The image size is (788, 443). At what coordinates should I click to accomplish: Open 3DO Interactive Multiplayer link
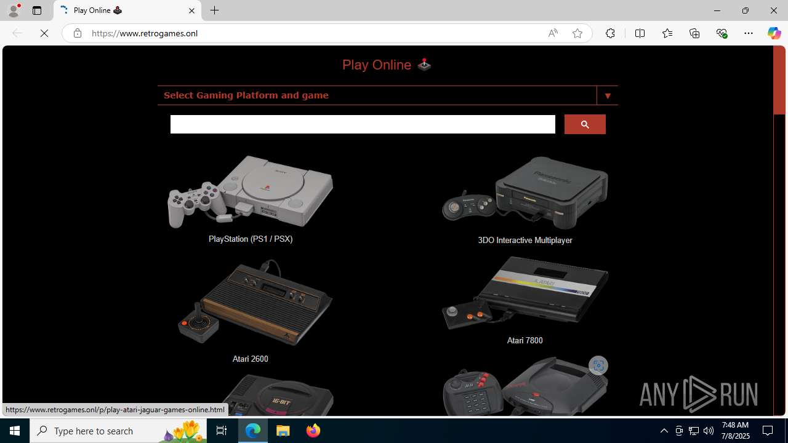(525, 240)
